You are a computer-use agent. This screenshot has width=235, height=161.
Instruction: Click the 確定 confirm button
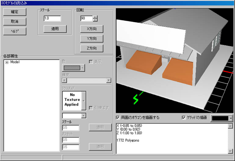click(x=15, y=12)
